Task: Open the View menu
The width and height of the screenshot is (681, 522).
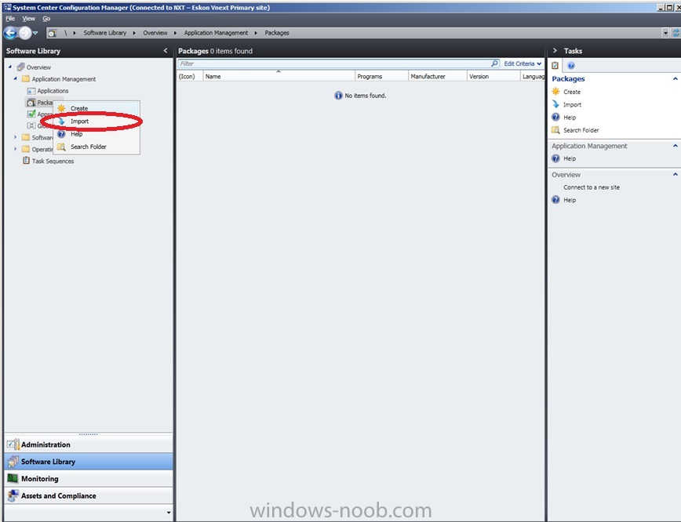Action: [29, 19]
